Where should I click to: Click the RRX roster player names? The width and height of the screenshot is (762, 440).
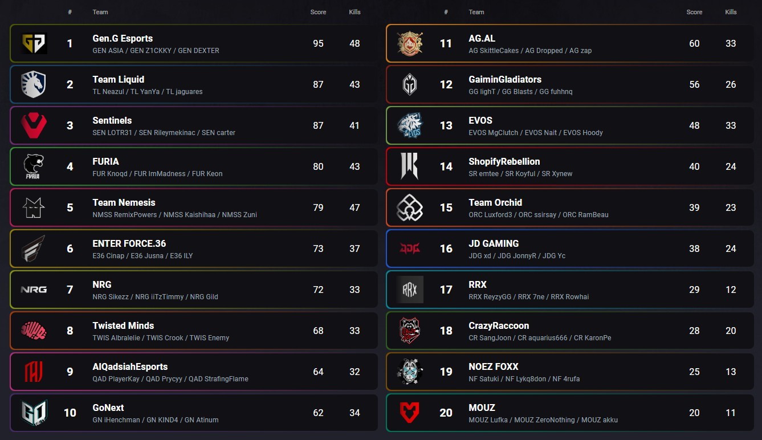[528, 297]
